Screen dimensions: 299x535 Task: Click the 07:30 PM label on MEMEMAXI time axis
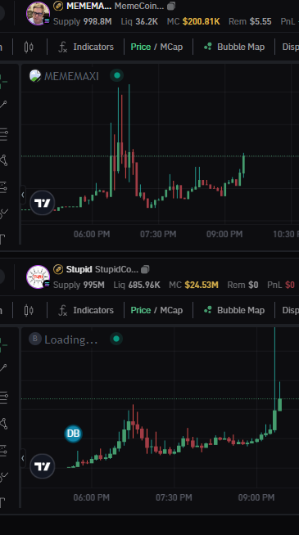[158, 235]
